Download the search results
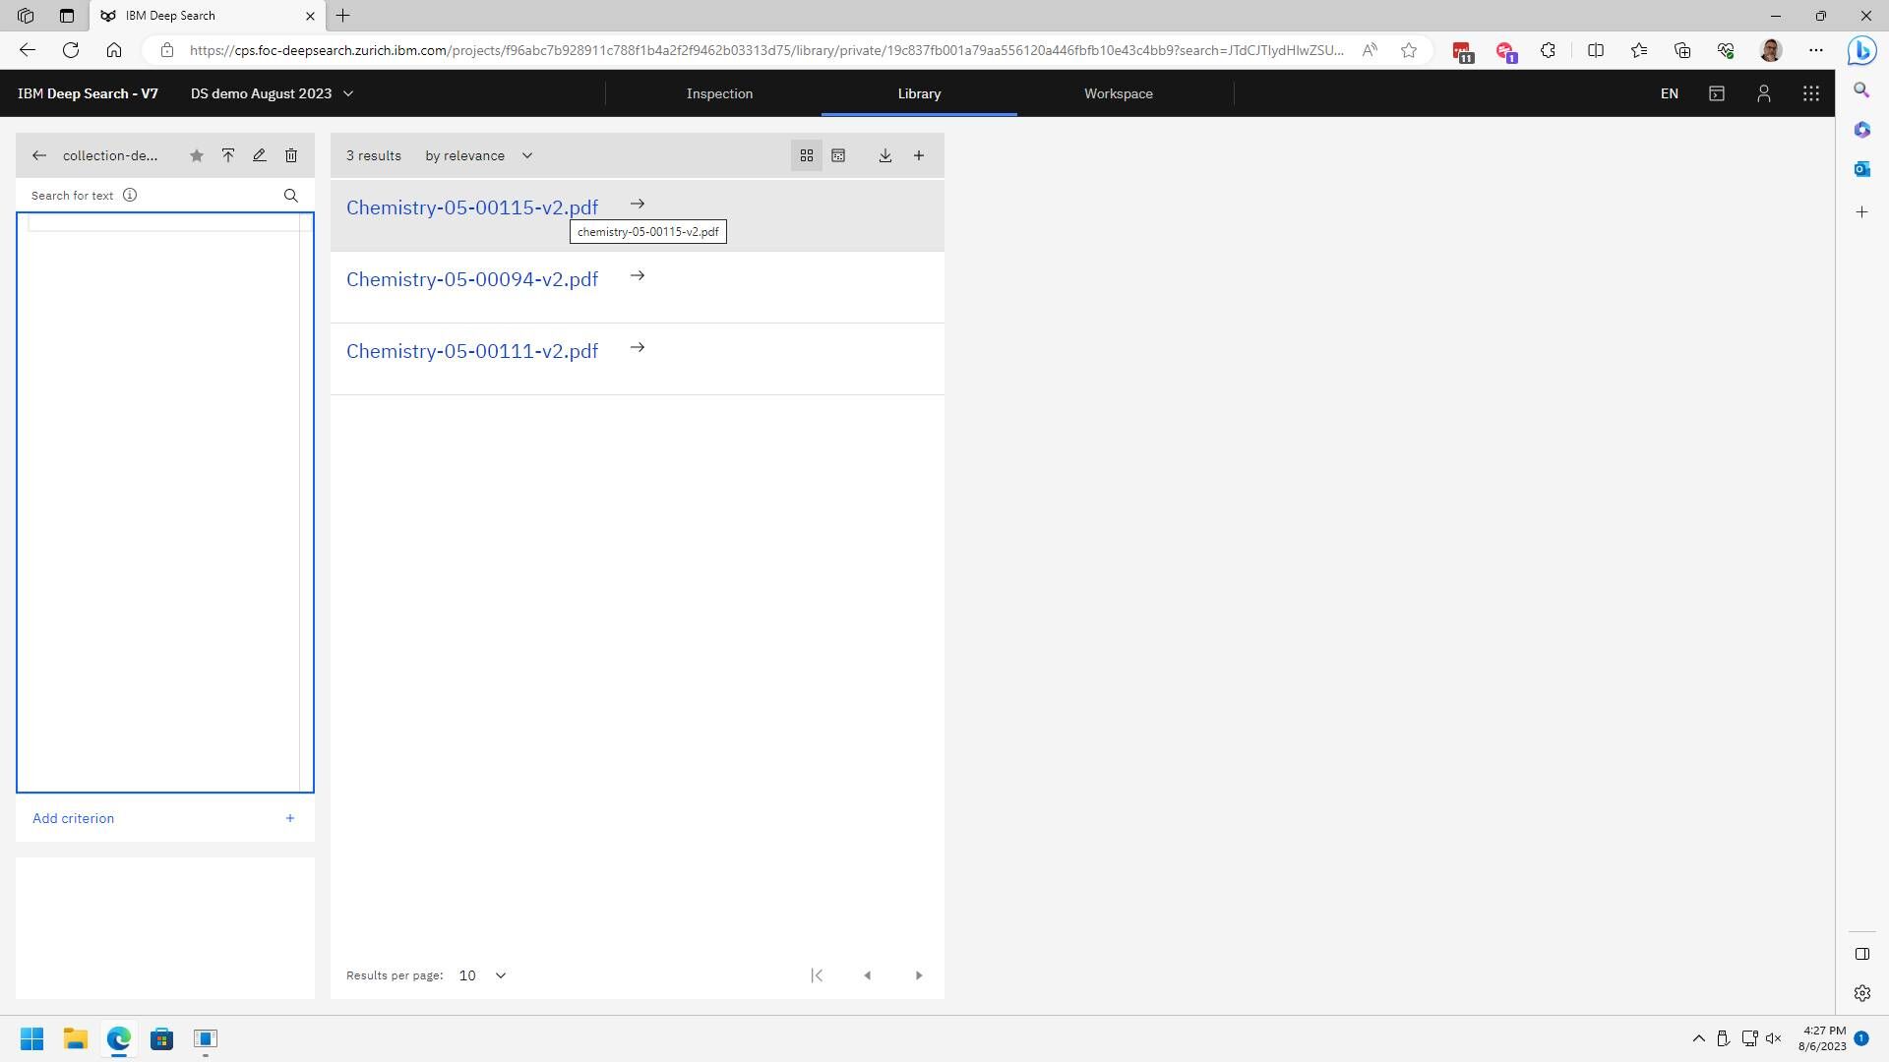Viewport: 1889px width, 1062px height. click(x=885, y=155)
